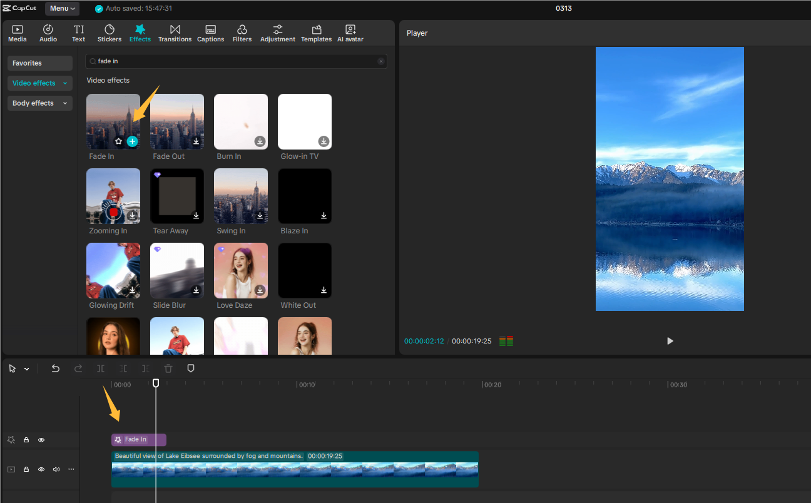Open the selection tool mode dropdown arrow
811x503 pixels.
27,369
